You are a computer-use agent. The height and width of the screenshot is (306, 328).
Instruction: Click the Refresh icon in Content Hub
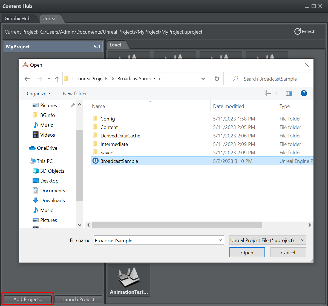pos(297,31)
